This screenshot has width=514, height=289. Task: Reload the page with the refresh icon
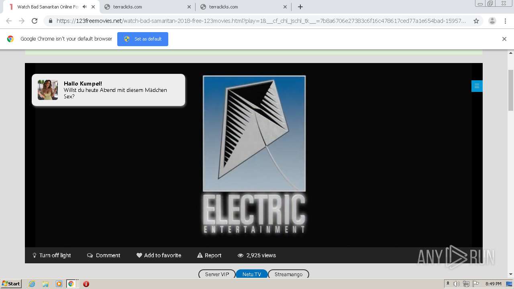pyautogui.click(x=35, y=21)
